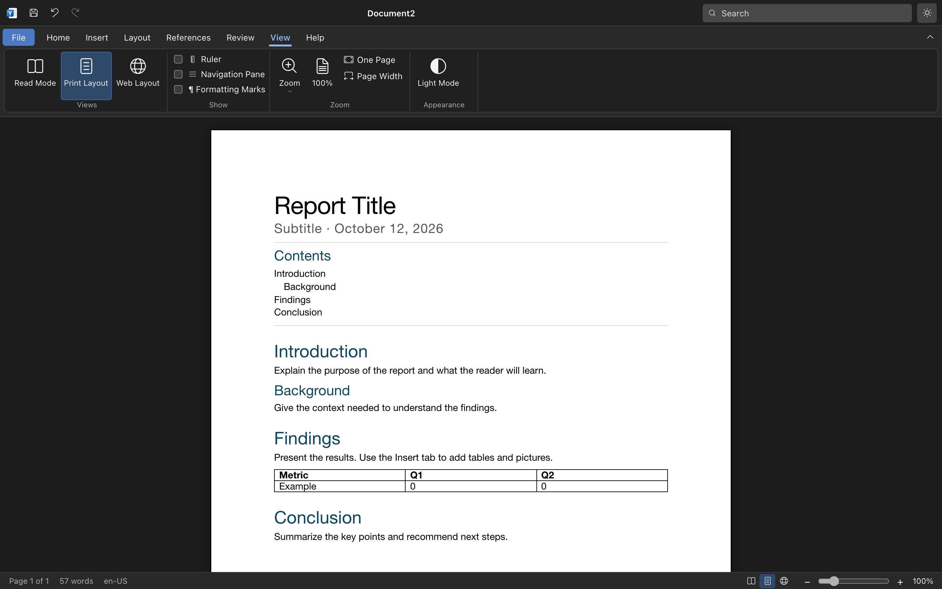Image resolution: width=942 pixels, height=589 pixels.
Task: Undo the last action
Action: (x=55, y=13)
